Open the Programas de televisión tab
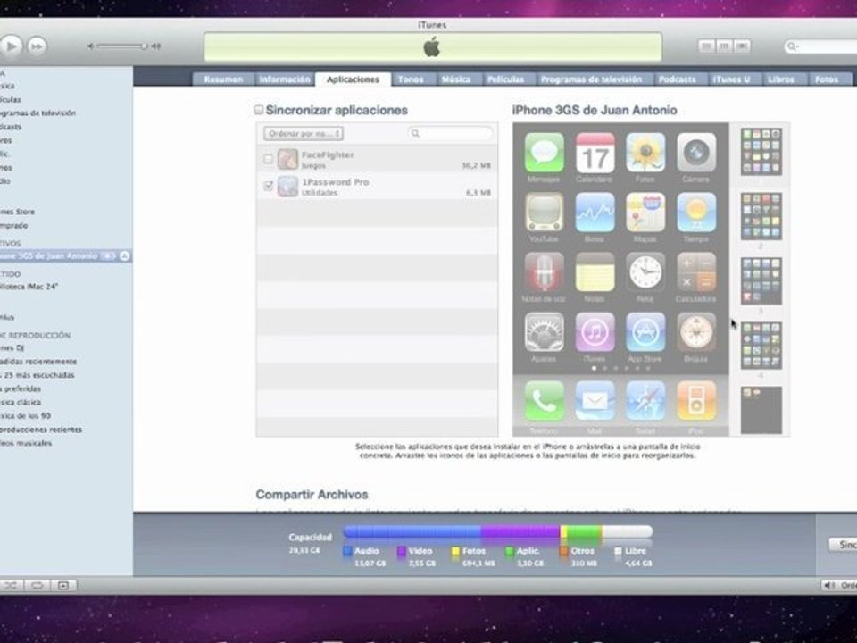The image size is (857, 643). (591, 79)
